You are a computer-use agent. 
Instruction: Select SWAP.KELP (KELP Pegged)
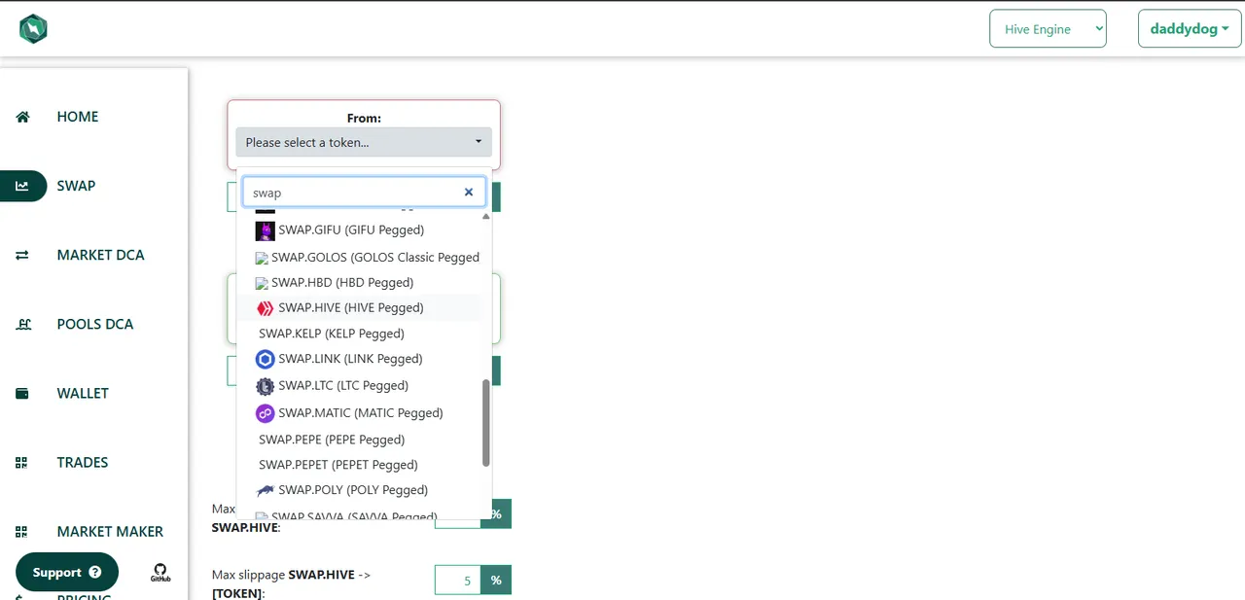(x=360, y=334)
